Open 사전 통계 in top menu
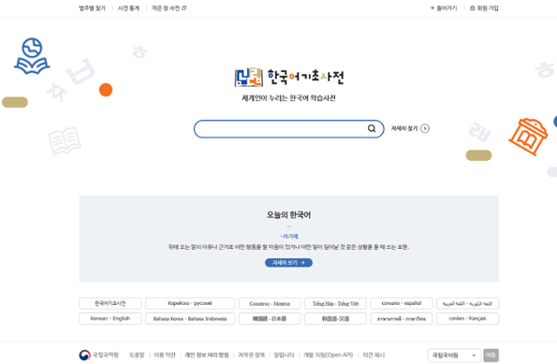Image resolution: width=557 pixels, height=364 pixels. click(129, 8)
